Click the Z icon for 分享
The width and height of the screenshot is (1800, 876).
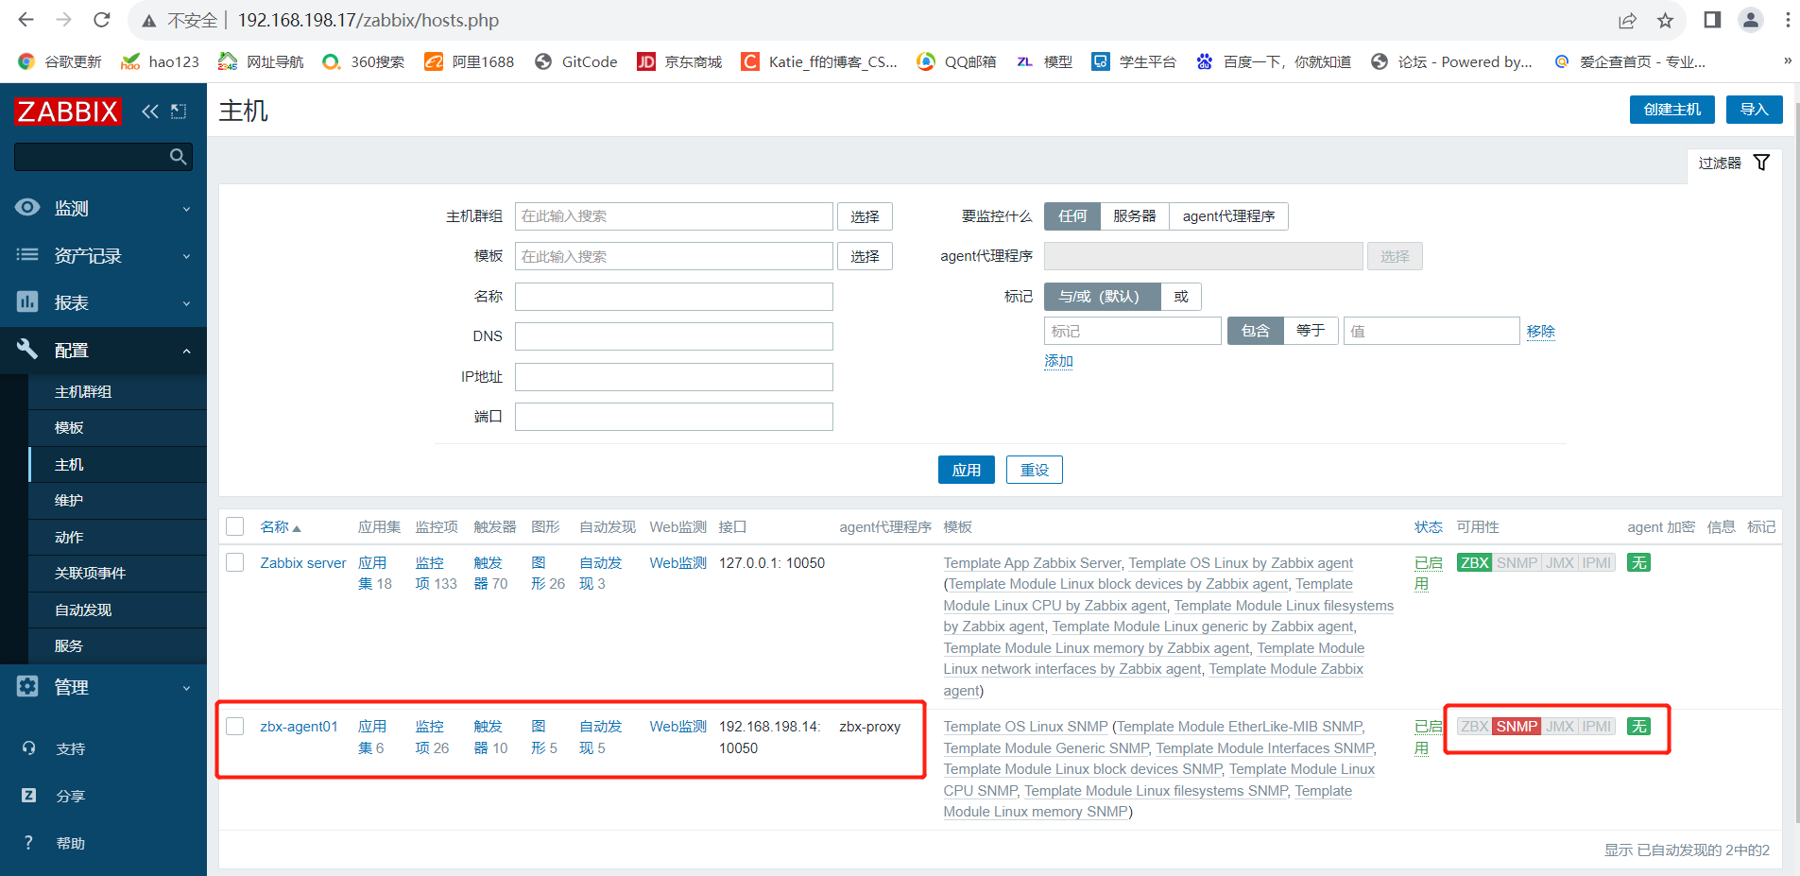(x=28, y=796)
